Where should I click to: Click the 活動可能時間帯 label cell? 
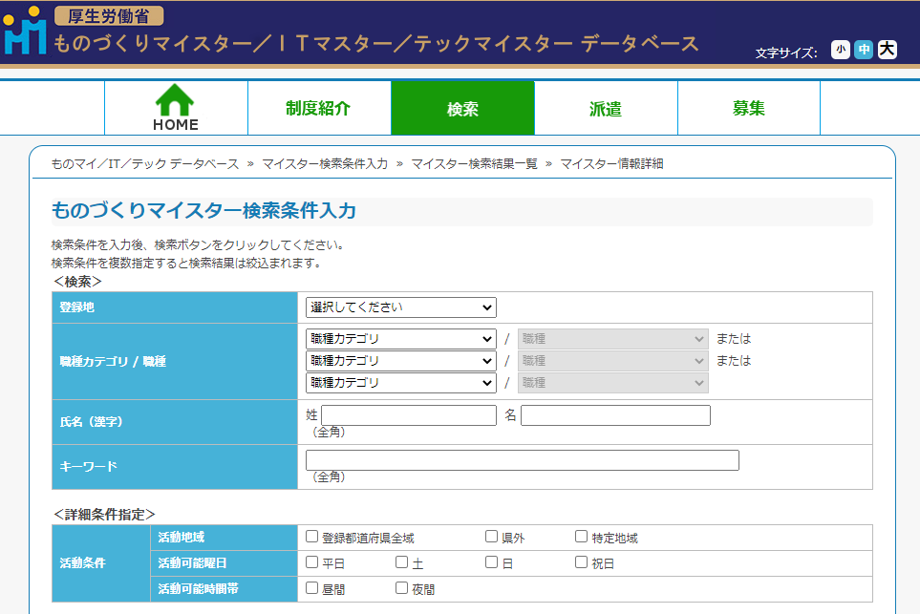[x=225, y=589]
